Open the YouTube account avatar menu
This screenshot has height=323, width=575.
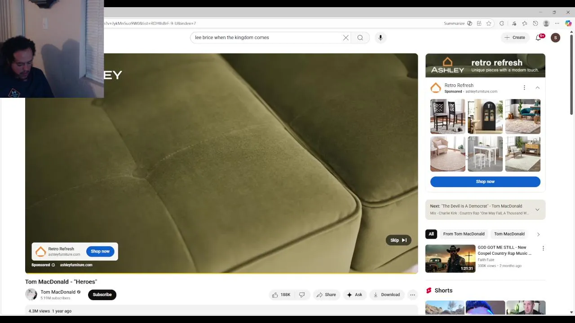point(556,38)
